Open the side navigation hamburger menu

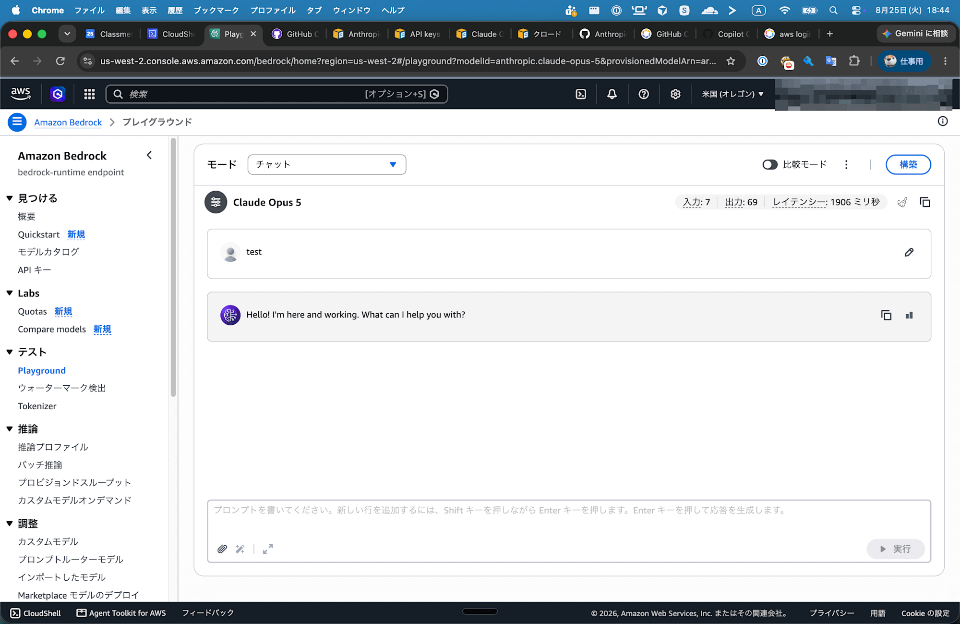[x=17, y=122]
